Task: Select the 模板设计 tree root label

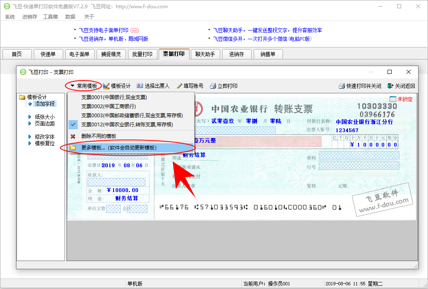Action: [x=37, y=97]
